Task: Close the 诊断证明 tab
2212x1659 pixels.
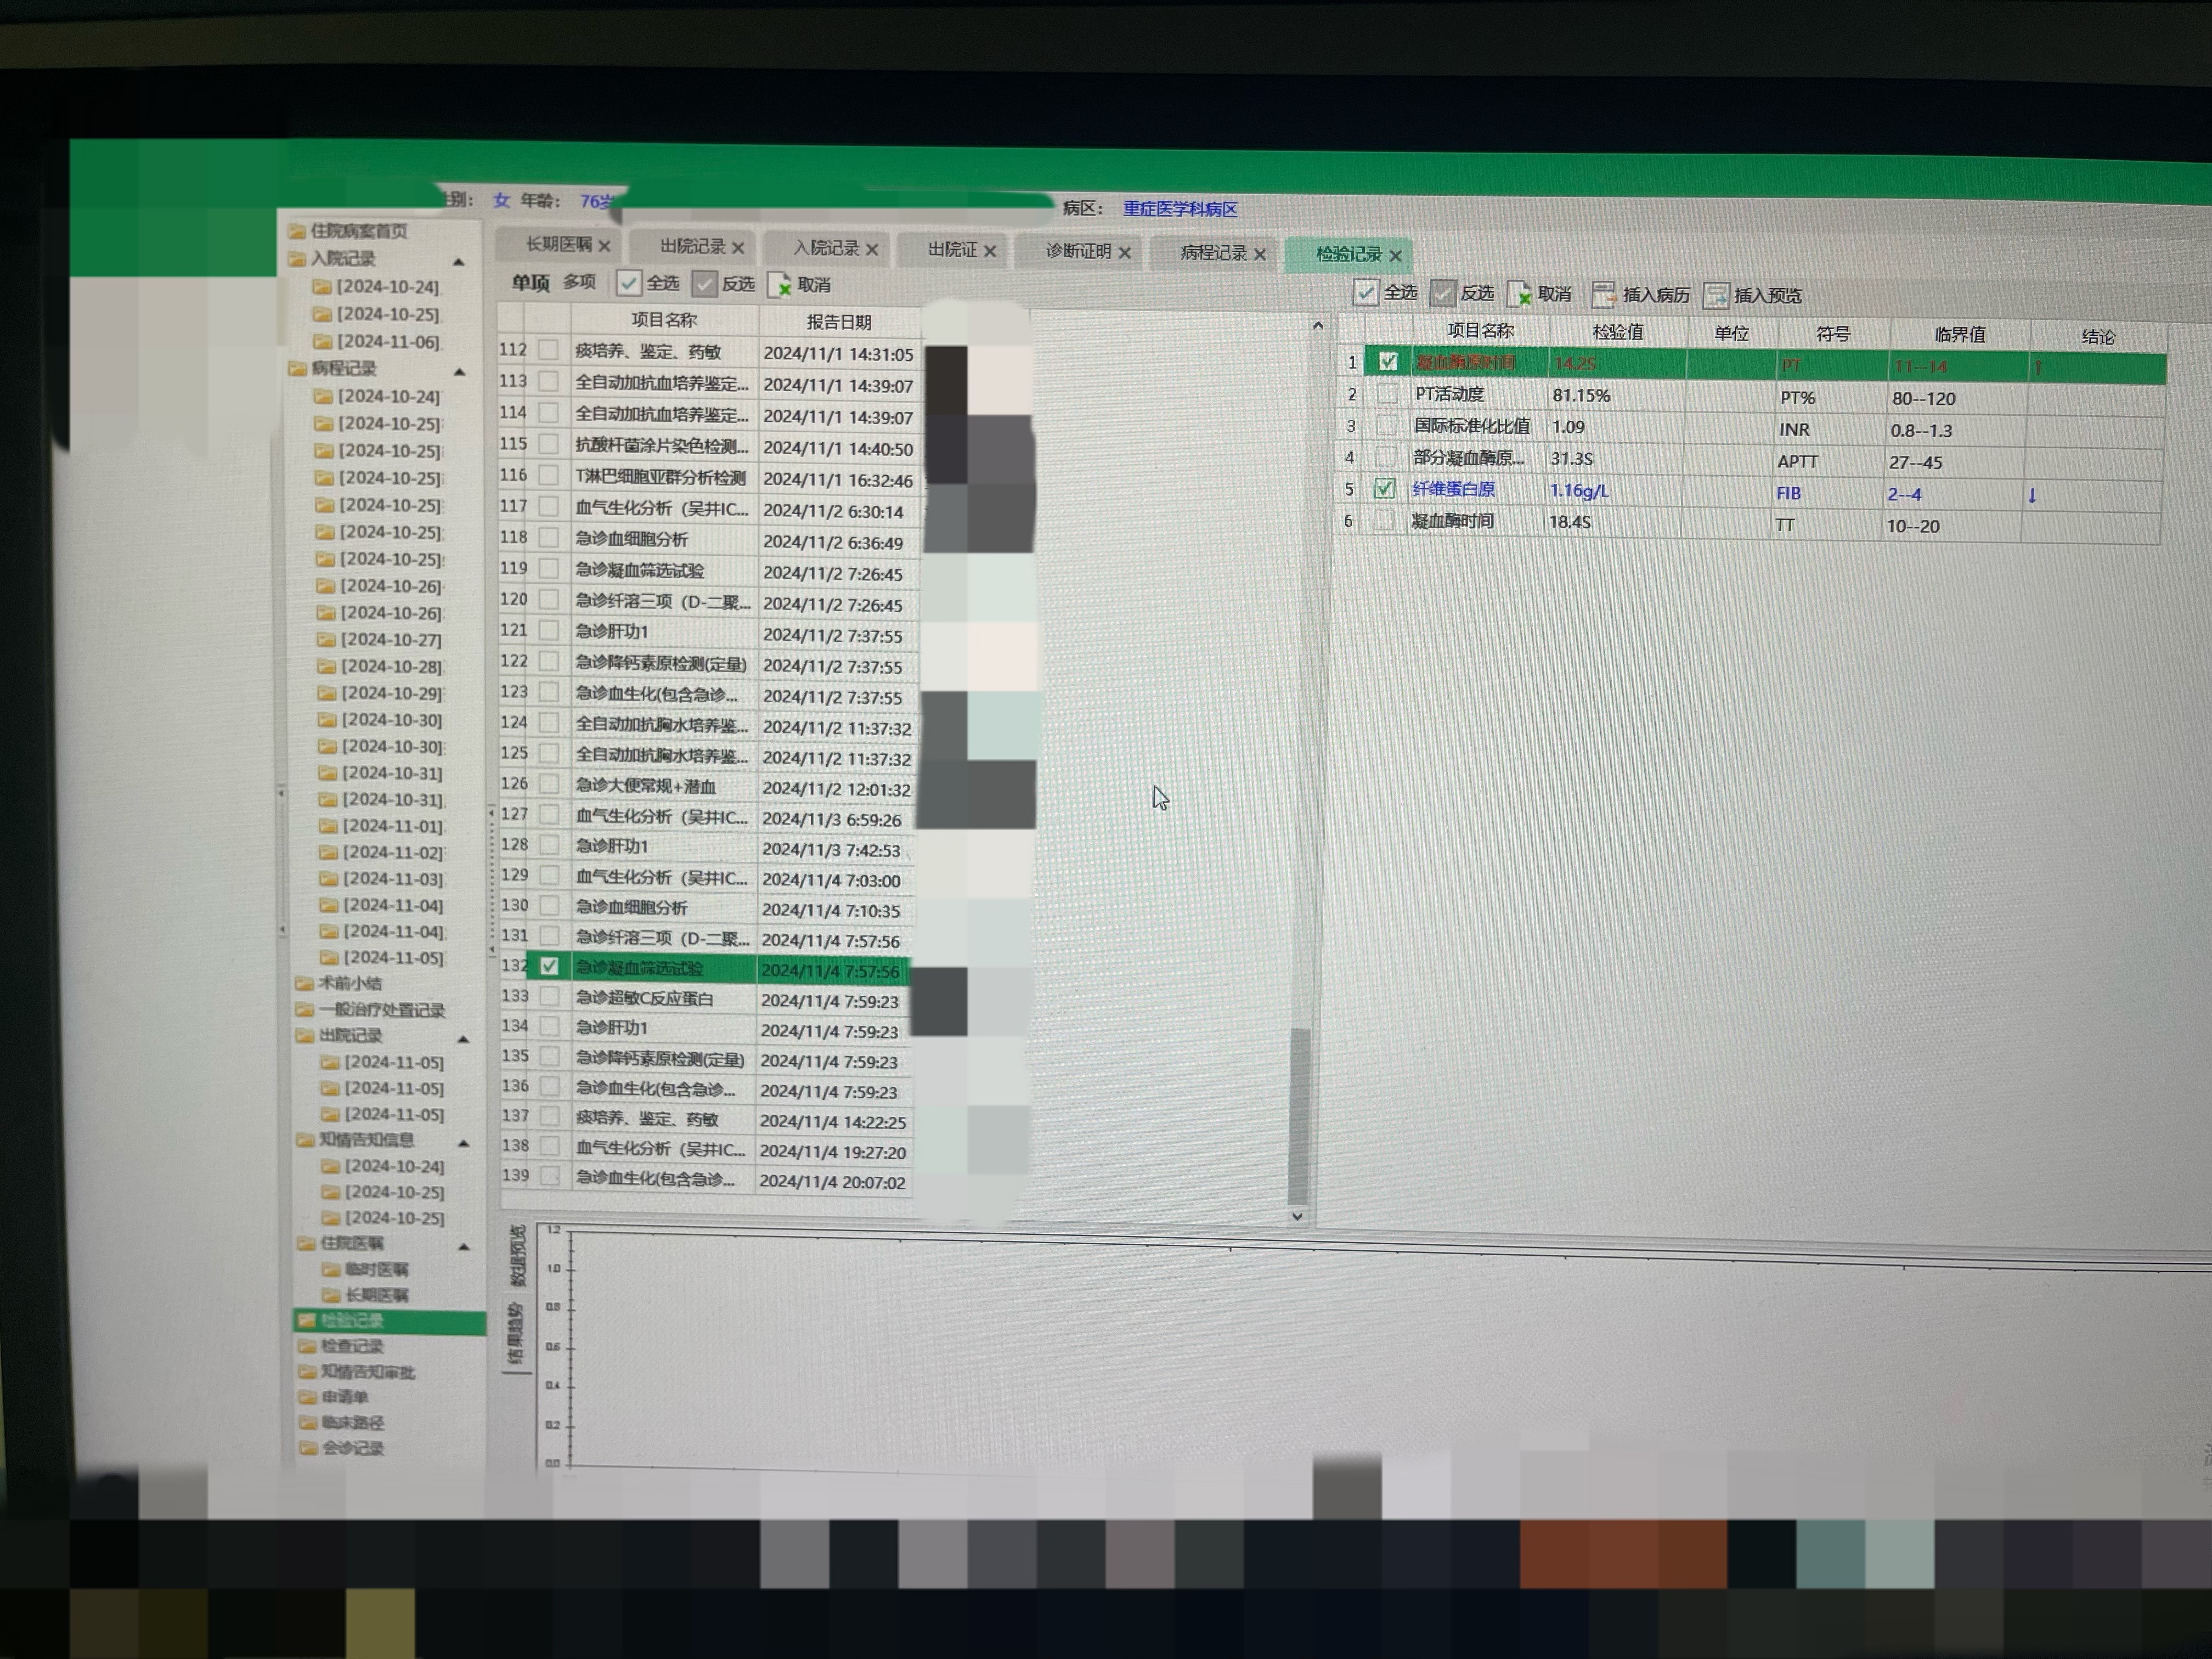Action: tap(1125, 252)
